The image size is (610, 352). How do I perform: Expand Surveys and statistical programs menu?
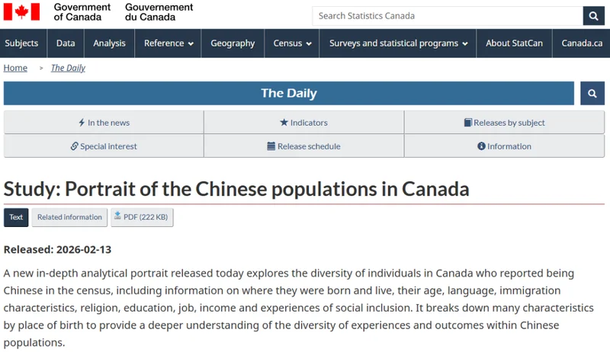398,43
